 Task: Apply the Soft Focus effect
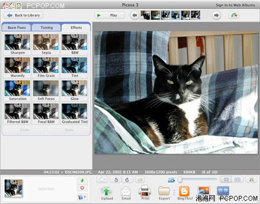pyautogui.click(x=46, y=90)
